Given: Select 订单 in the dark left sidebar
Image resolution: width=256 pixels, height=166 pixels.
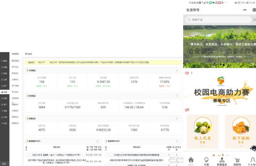Looking at the screenshot, I should point(5,80).
